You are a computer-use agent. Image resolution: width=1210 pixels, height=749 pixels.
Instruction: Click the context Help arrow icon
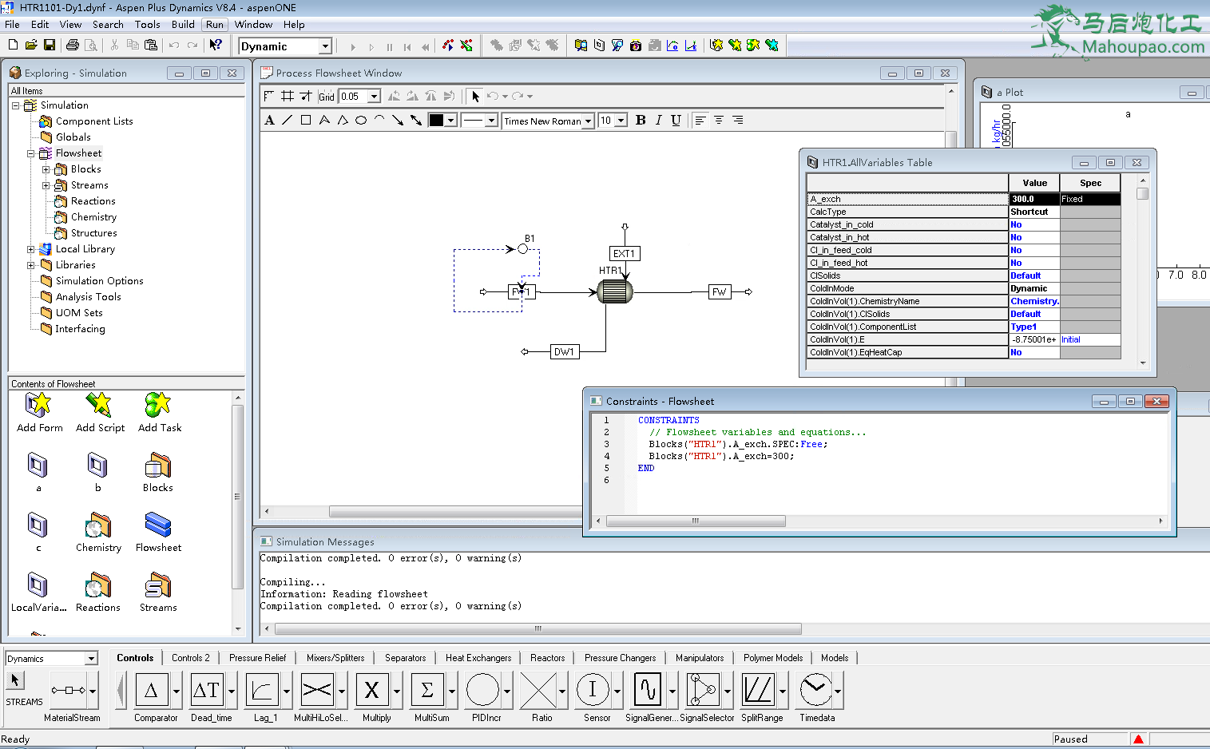pyautogui.click(x=216, y=46)
